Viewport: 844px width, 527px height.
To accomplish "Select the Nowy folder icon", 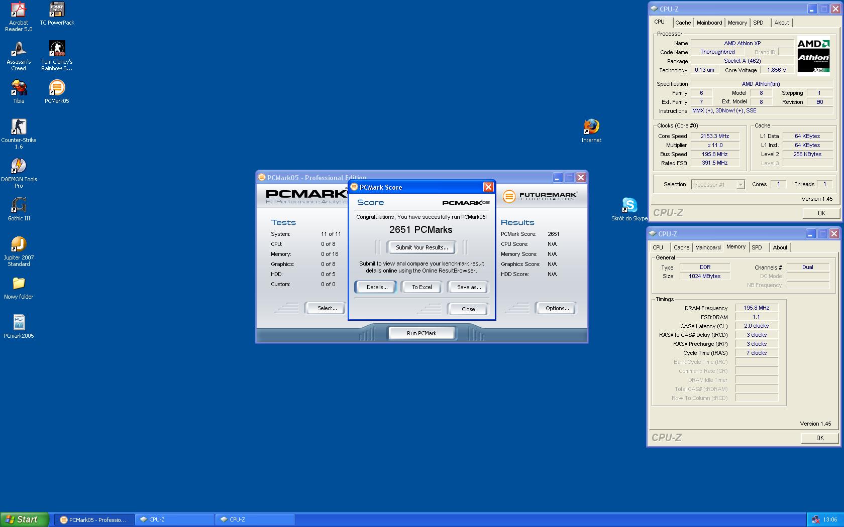I will 19,289.
